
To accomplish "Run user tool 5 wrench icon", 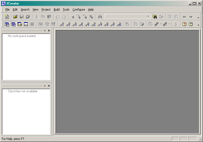I will click(x=87, y=24).
